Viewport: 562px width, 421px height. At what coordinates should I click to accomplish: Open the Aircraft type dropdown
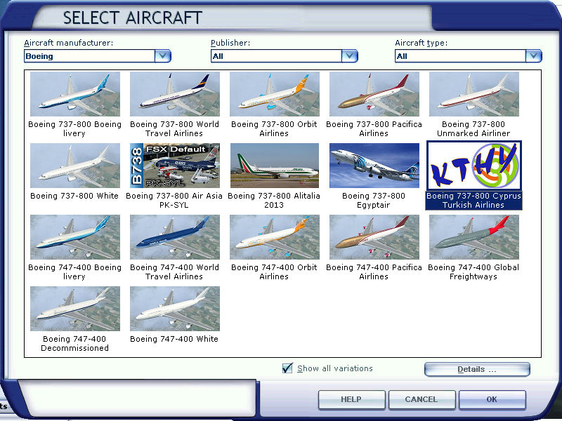pyautogui.click(x=533, y=56)
